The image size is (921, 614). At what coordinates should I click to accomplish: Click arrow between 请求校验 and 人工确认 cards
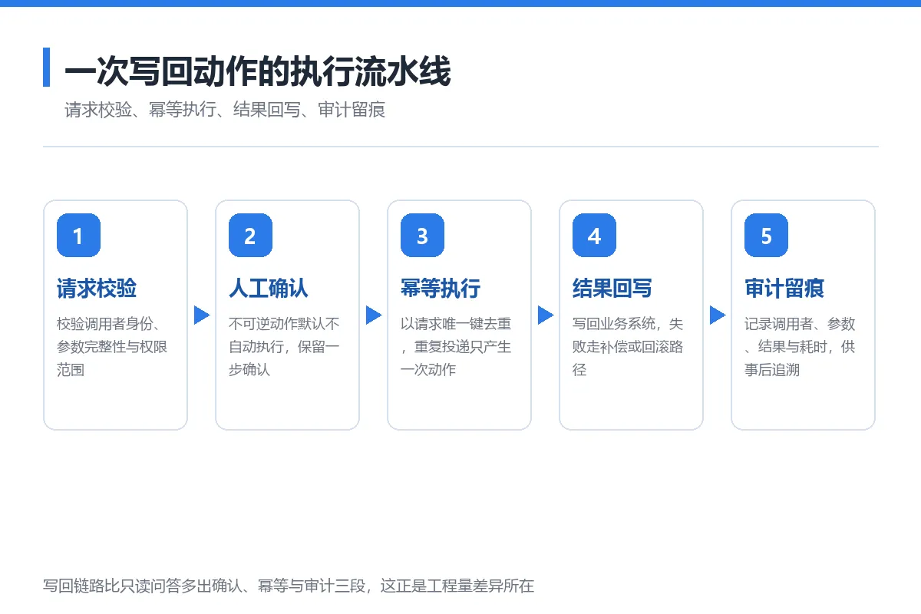(202, 315)
